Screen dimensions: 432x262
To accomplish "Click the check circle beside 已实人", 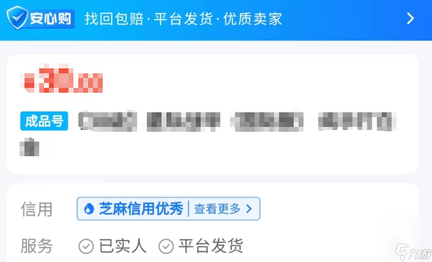I will tap(86, 246).
